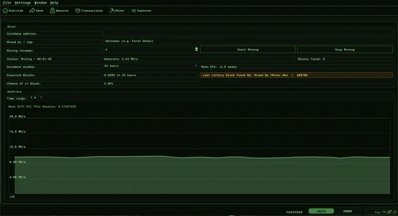Click the Start Mining button

click(x=248, y=50)
